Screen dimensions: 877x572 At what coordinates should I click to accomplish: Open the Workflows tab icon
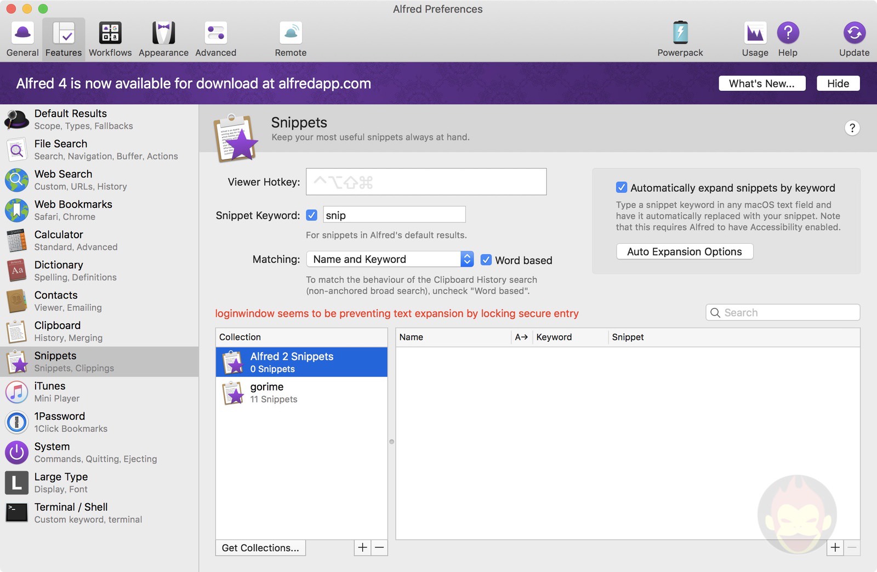[x=110, y=39]
